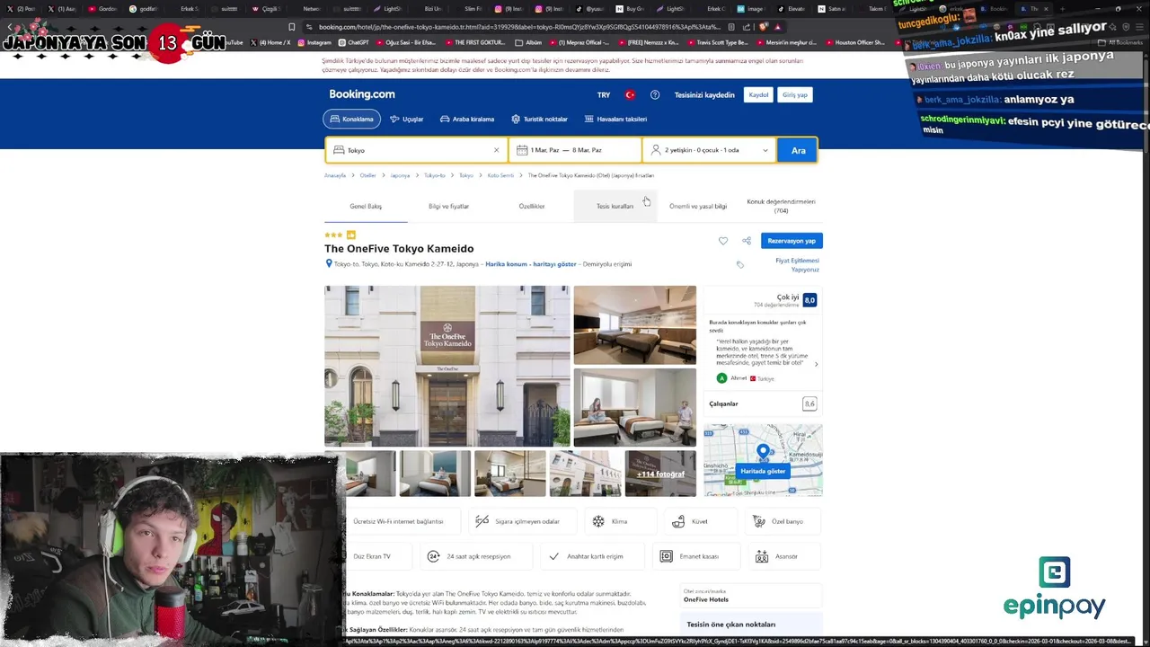Select the Genel Bakış tab

click(366, 207)
